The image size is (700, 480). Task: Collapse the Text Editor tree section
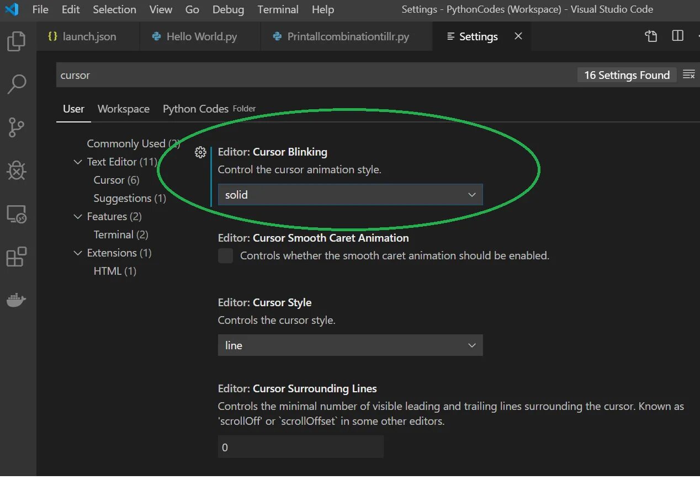[x=78, y=162]
